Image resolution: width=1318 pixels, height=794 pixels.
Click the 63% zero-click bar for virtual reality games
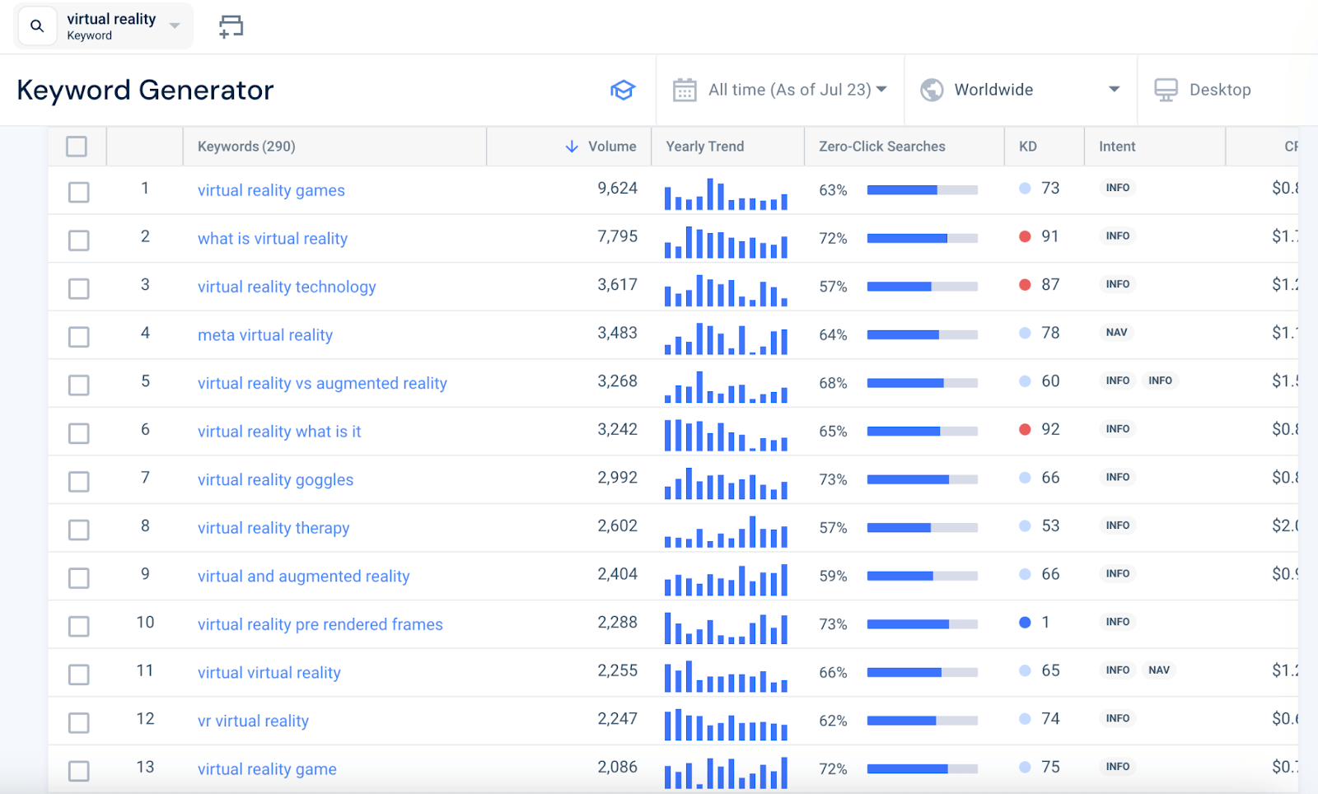pyautogui.click(x=923, y=190)
